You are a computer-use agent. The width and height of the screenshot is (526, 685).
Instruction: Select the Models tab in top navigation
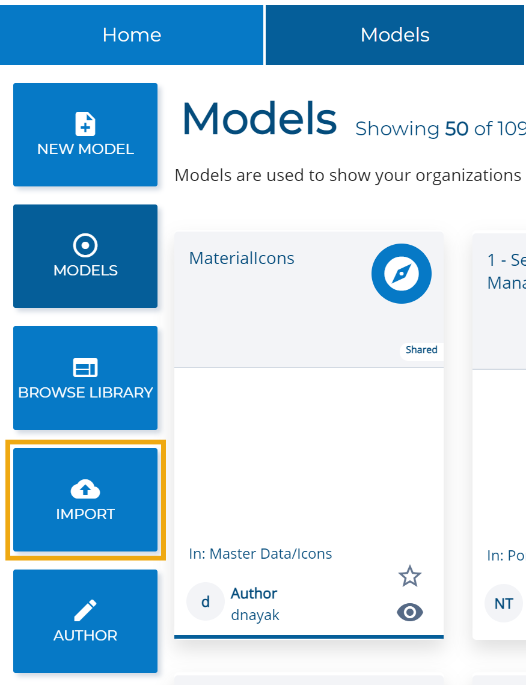[395, 35]
